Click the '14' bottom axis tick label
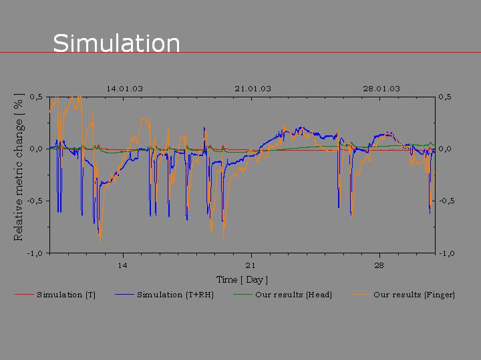The width and height of the screenshot is (481, 360). pos(122,265)
